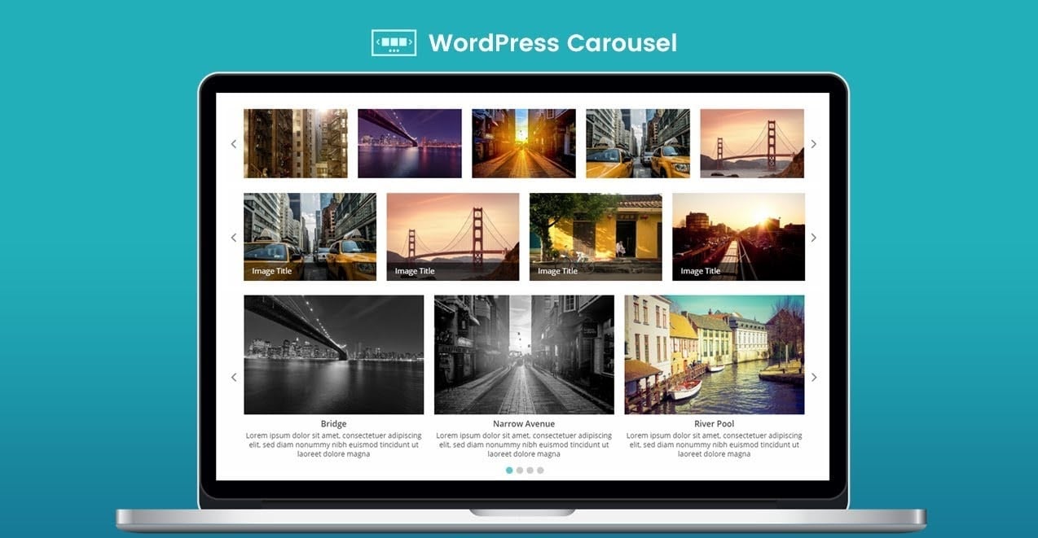Screen dimensions: 1038x538
Task: Open the sunset alley thumbnail in top row
Action: pyautogui.click(x=524, y=143)
